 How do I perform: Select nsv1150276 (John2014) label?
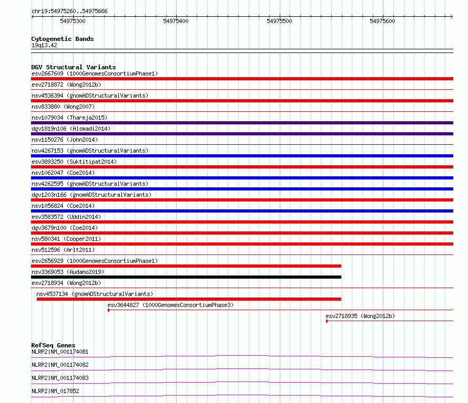coord(65,140)
